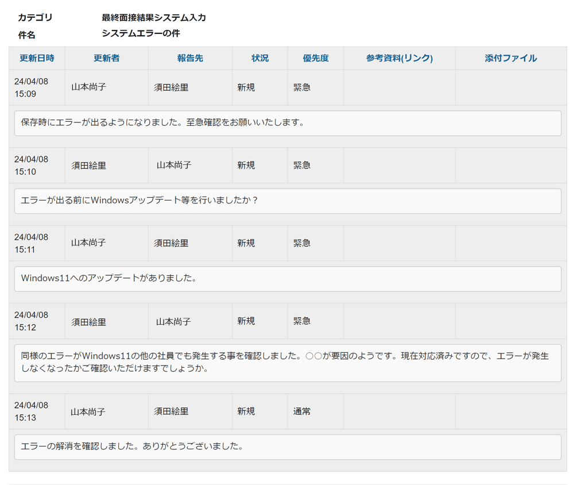574x485 pixels.
Task: Click status 新規 in the 15:09 row
Action: pyautogui.click(x=246, y=87)
